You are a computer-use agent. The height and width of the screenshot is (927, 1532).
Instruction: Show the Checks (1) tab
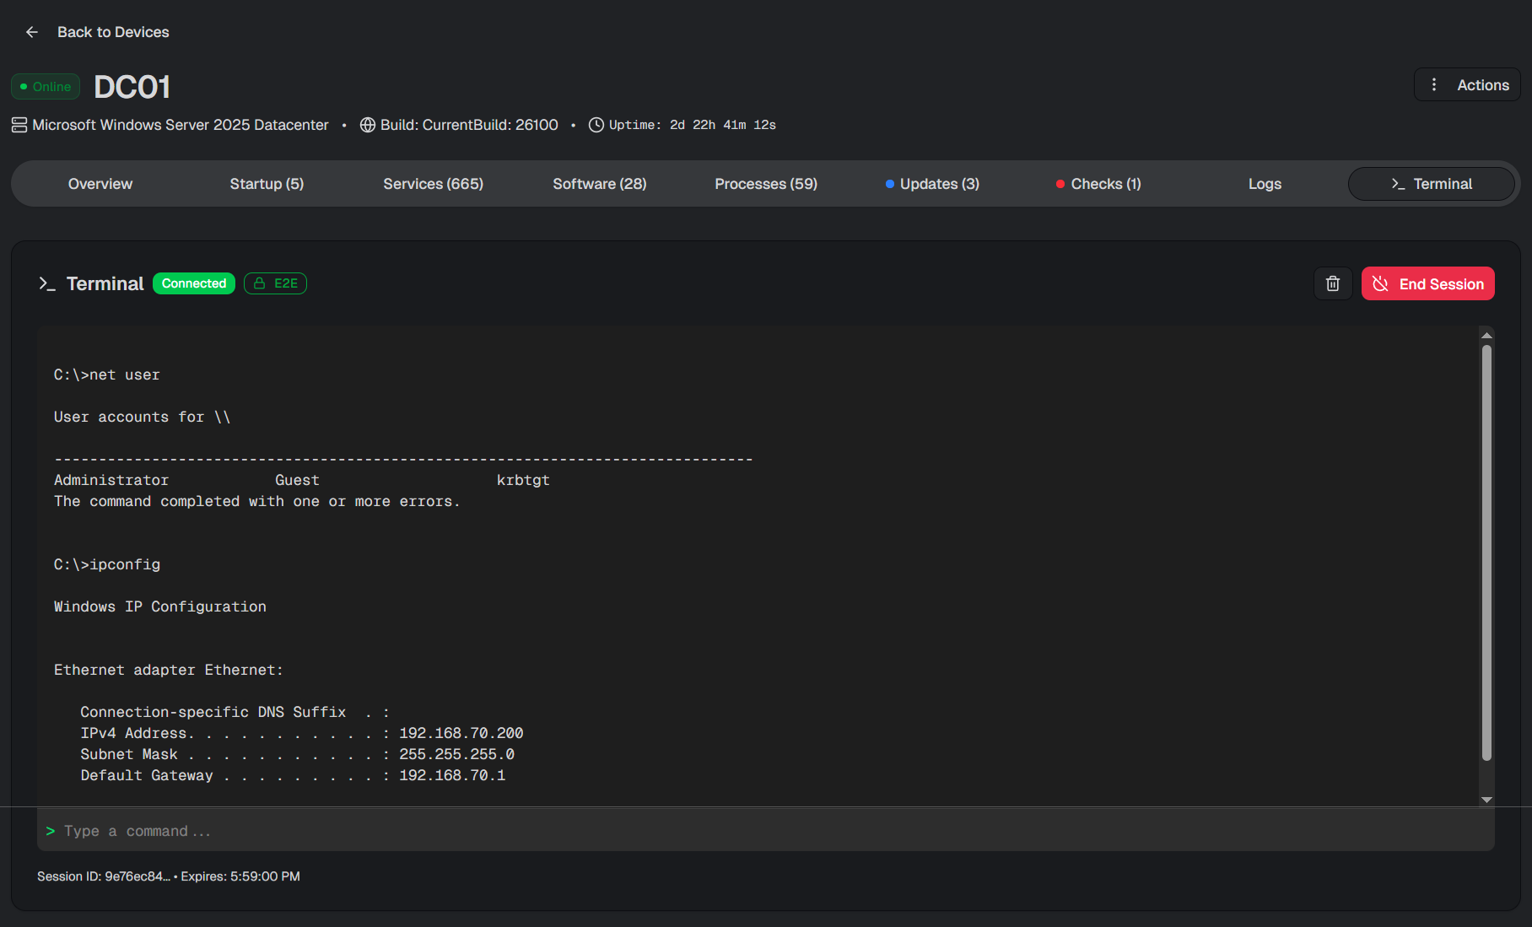pos(1098,184)
